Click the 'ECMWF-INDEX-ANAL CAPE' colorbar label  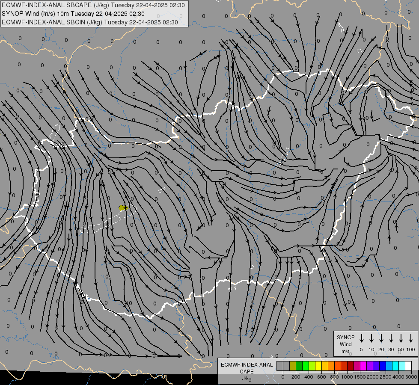[247, 368]
